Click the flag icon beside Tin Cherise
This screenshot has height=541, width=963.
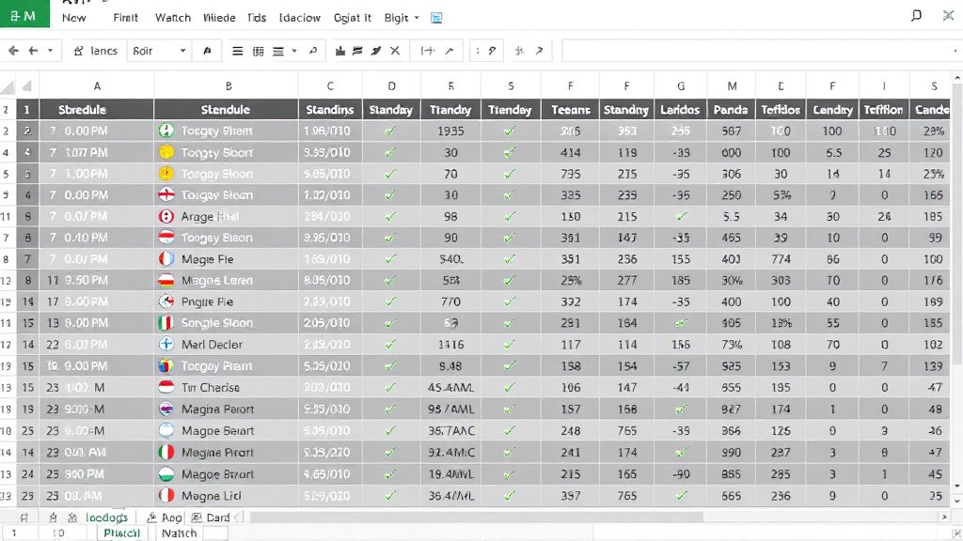tap(166, 387)
